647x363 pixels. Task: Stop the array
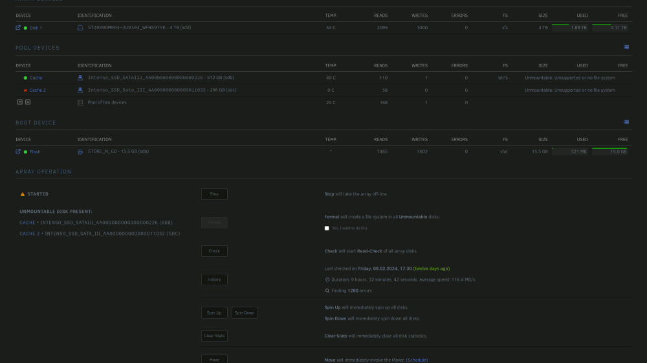(x=214, y=194)
